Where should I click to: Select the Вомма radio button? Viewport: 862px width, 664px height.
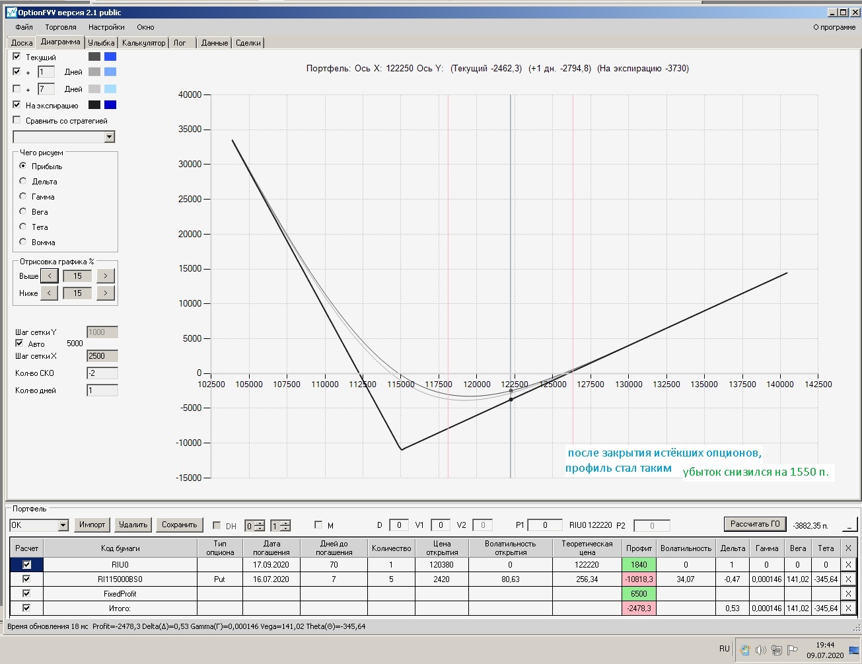(23, 242)
